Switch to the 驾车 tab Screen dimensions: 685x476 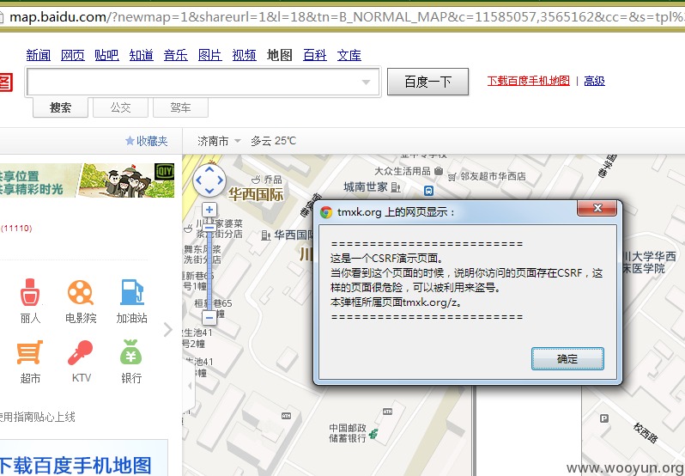coord(180,107)
